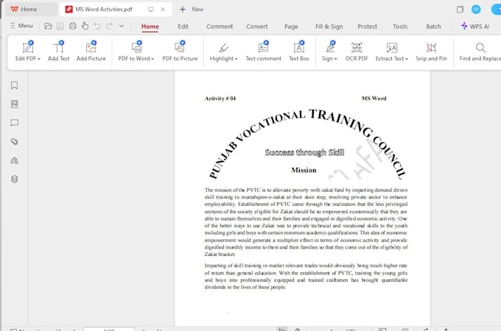501x331 pixels.
Task: Open the Bookmark sidebar panel
Action: click(15, 85)
